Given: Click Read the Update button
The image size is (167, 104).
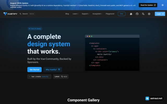Looking at the screenshot, I should coord(148,5).
